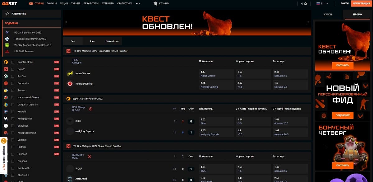Click Получить on the quest promo

(343, 65)
